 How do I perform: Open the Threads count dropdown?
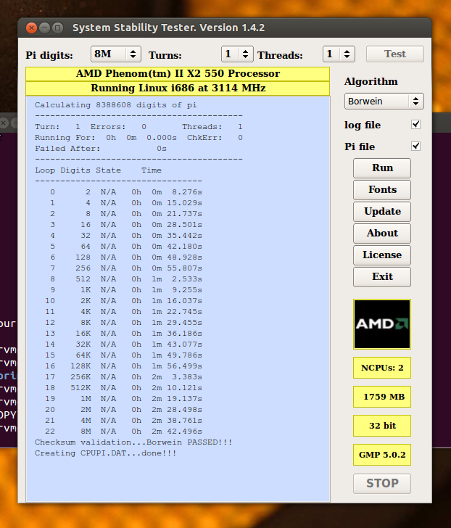click(339, 54)
